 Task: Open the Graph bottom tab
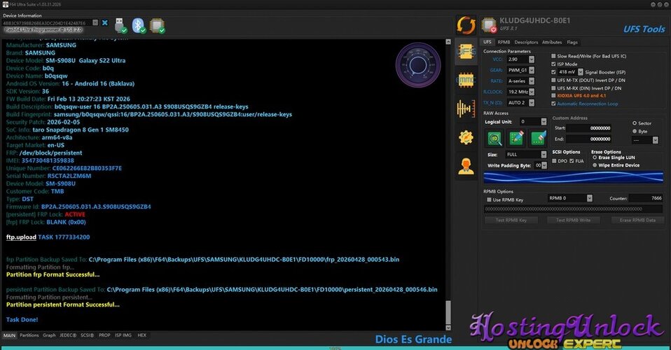pyautogui.click(x=49, y=335)
